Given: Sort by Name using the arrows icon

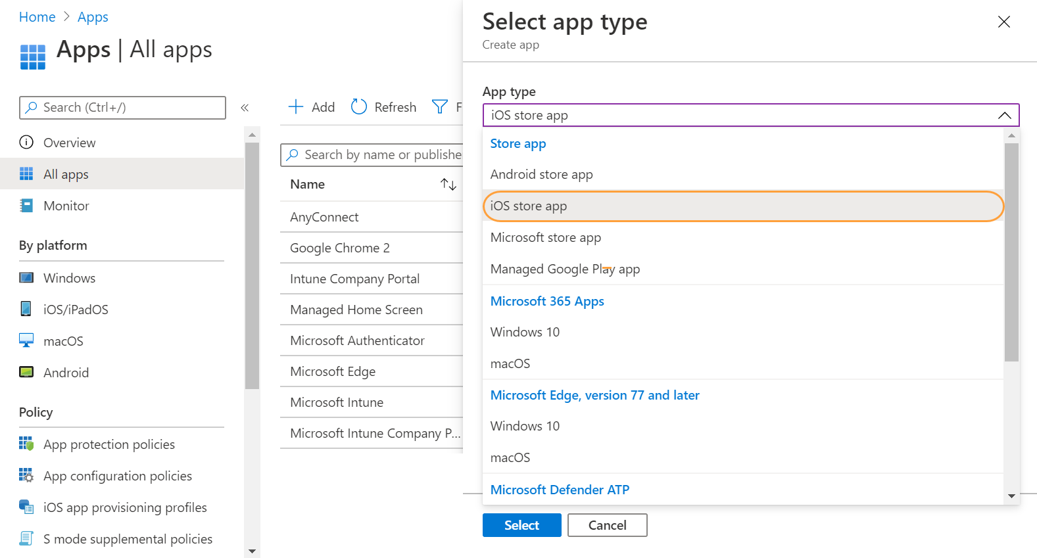Looking at the screenshot, I should click(448, 184).
